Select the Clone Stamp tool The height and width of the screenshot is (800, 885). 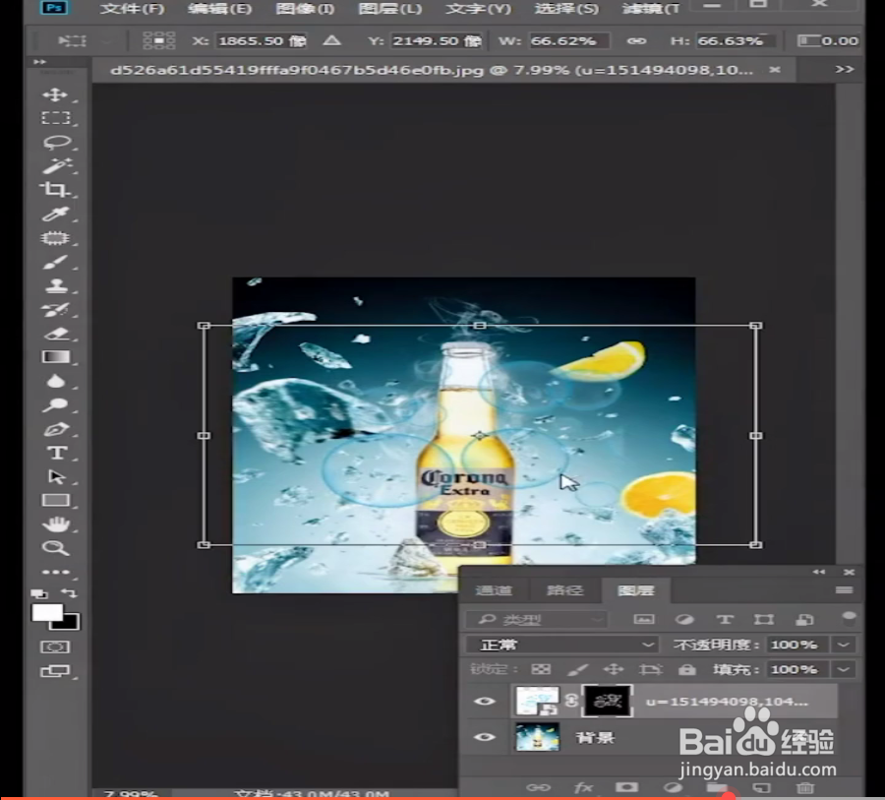point(55,286)
